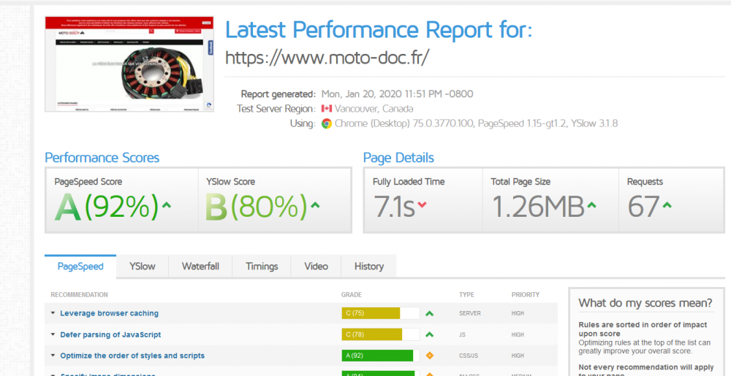Click the Requests count 67
Image resolution: width=731 pixels, height=376 pixels.
(643, 207)
